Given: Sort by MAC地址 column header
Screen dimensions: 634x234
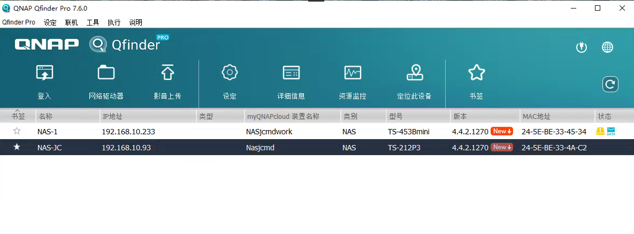Looking at the screenshot, I should tap(557, 116).
